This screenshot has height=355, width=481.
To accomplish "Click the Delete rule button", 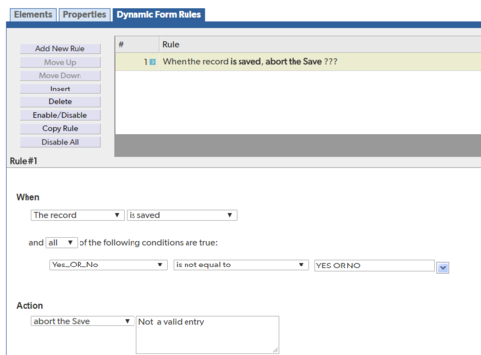I will 60,102.
